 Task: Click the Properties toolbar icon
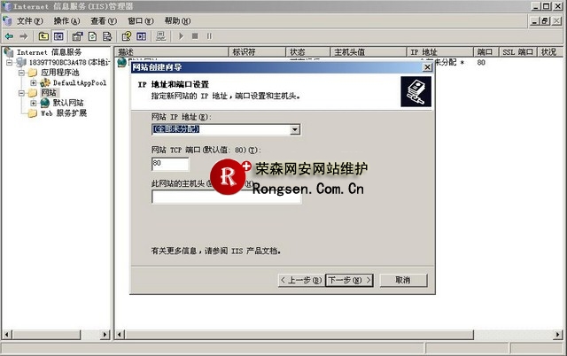coord(78,36)
